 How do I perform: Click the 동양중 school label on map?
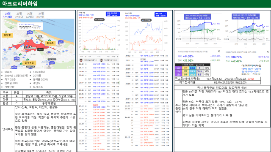7,35
